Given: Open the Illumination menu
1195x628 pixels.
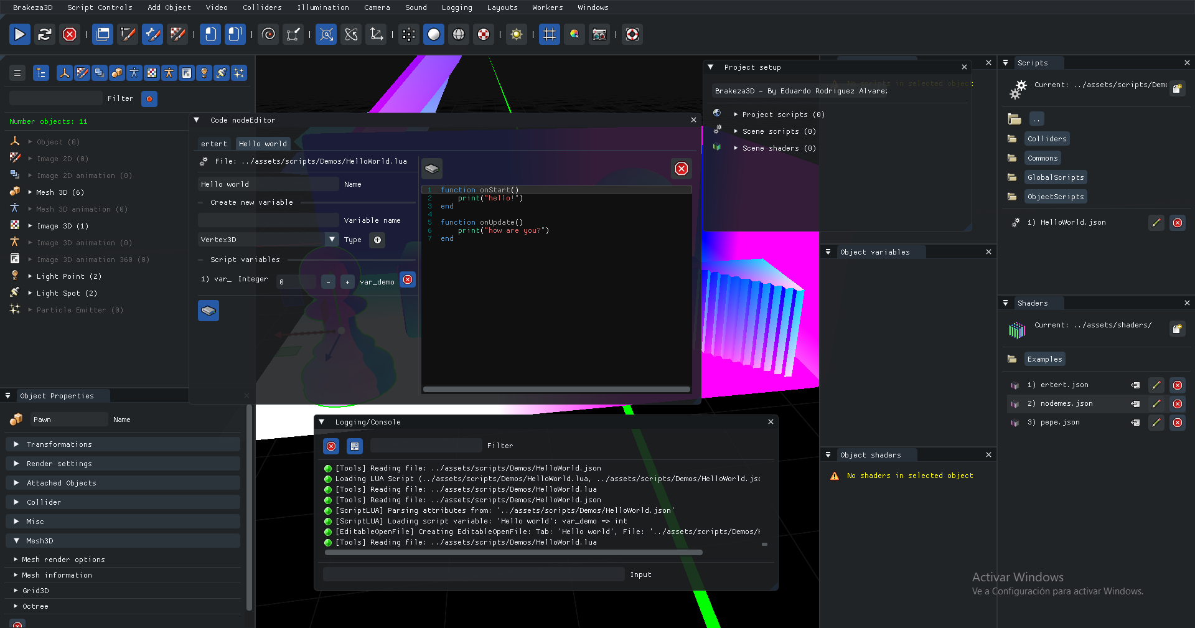Looking at the screenshot, I should pos(322,7).
